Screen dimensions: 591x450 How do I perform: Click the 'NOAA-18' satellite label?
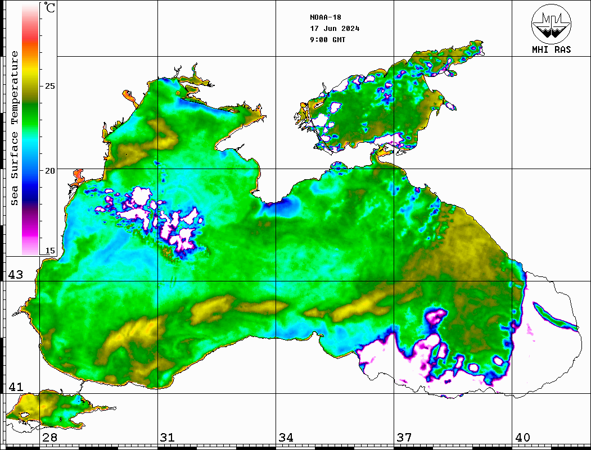tap(326, 17)
